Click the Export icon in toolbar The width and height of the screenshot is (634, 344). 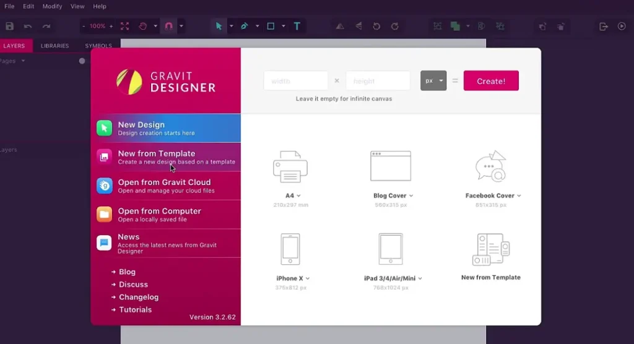click(x=604, y=27)
